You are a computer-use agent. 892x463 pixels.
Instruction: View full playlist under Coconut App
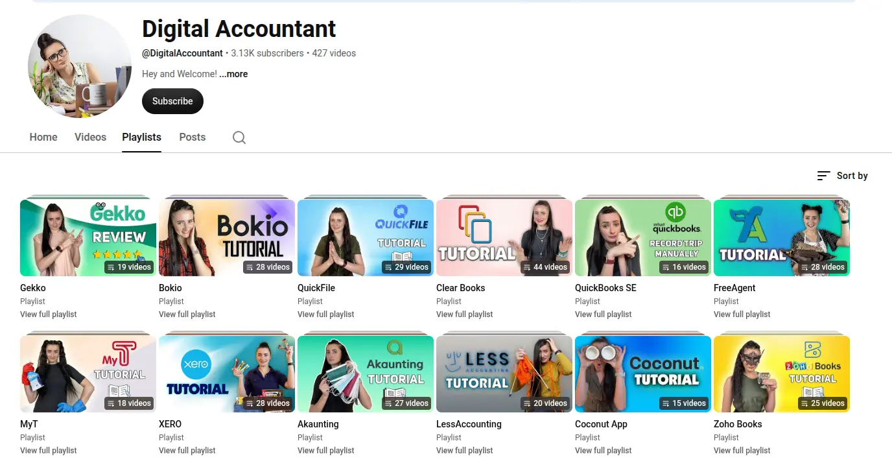point(604,451)
